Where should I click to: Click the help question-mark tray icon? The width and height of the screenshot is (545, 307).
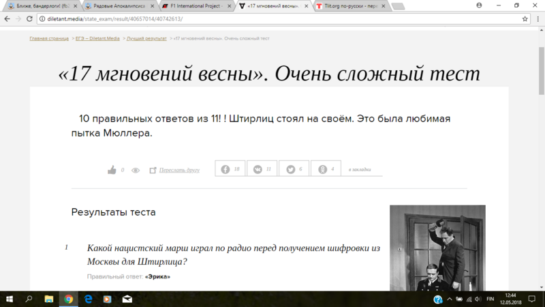tap(438, 299)
